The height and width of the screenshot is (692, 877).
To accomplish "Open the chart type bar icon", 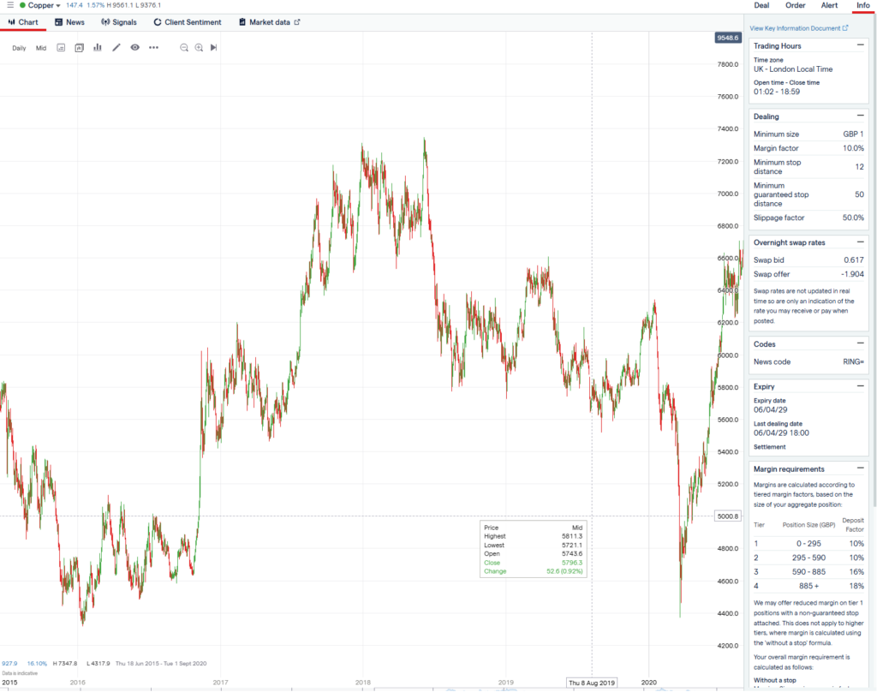I will click(98, 48).
